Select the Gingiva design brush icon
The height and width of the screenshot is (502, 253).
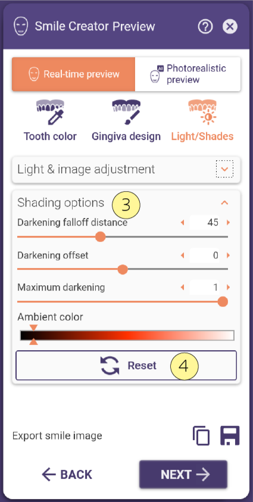tap(126, 113)
